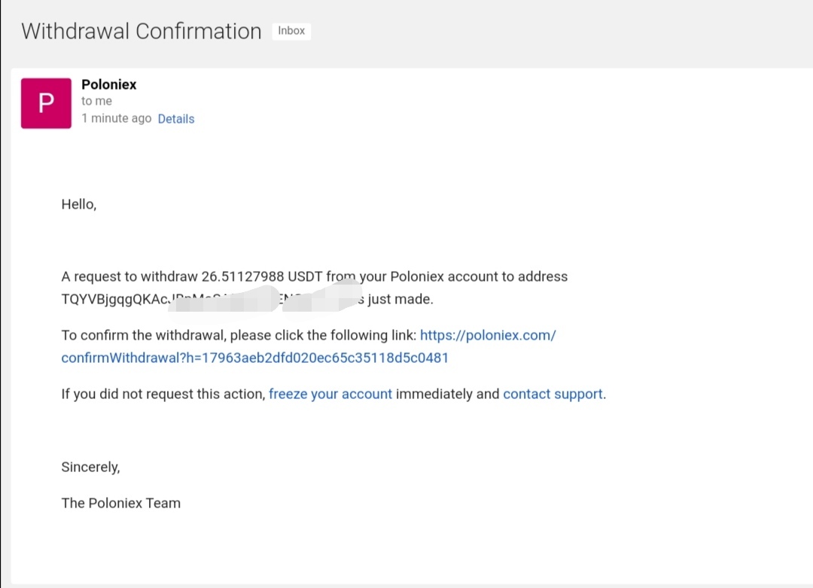Expand the sender Details

176,119
